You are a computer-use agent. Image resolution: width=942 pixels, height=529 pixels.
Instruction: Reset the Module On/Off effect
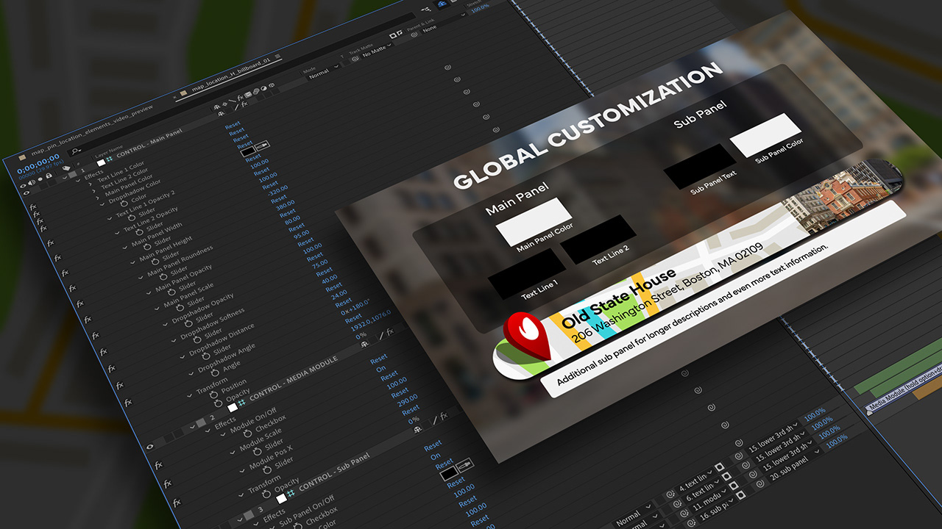pos(379,358)
